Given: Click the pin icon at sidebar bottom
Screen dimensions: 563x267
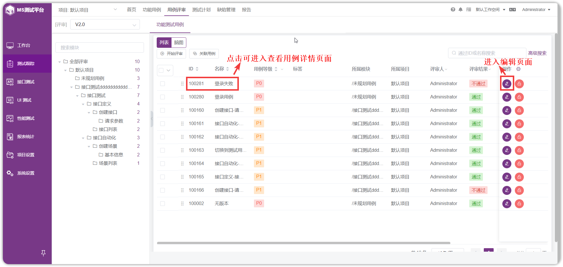Looking at the screenshot, I should [43, 253].
